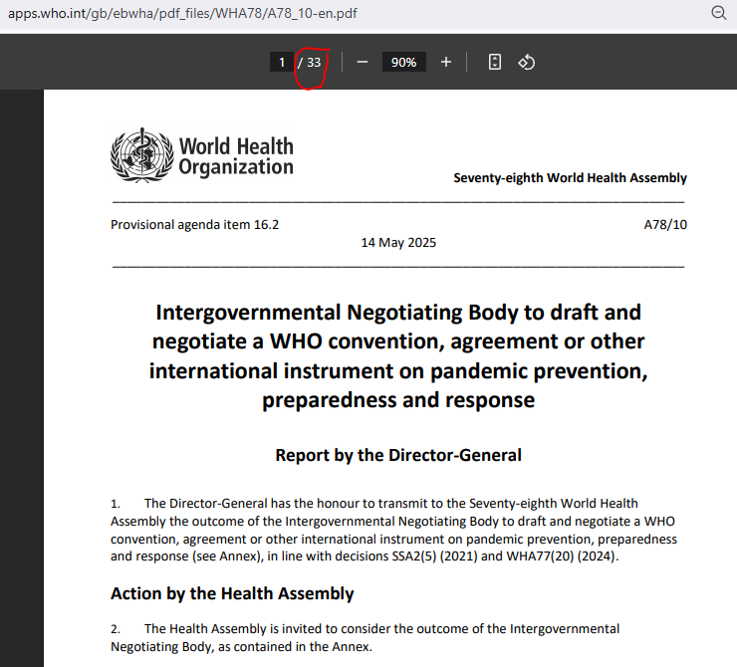Click the zoom in plus button
This screenshot has height=667, width=737.
tap(446, 62)
